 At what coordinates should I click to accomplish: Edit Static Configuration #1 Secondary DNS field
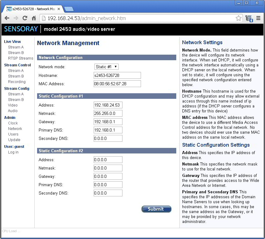(108, 138)
